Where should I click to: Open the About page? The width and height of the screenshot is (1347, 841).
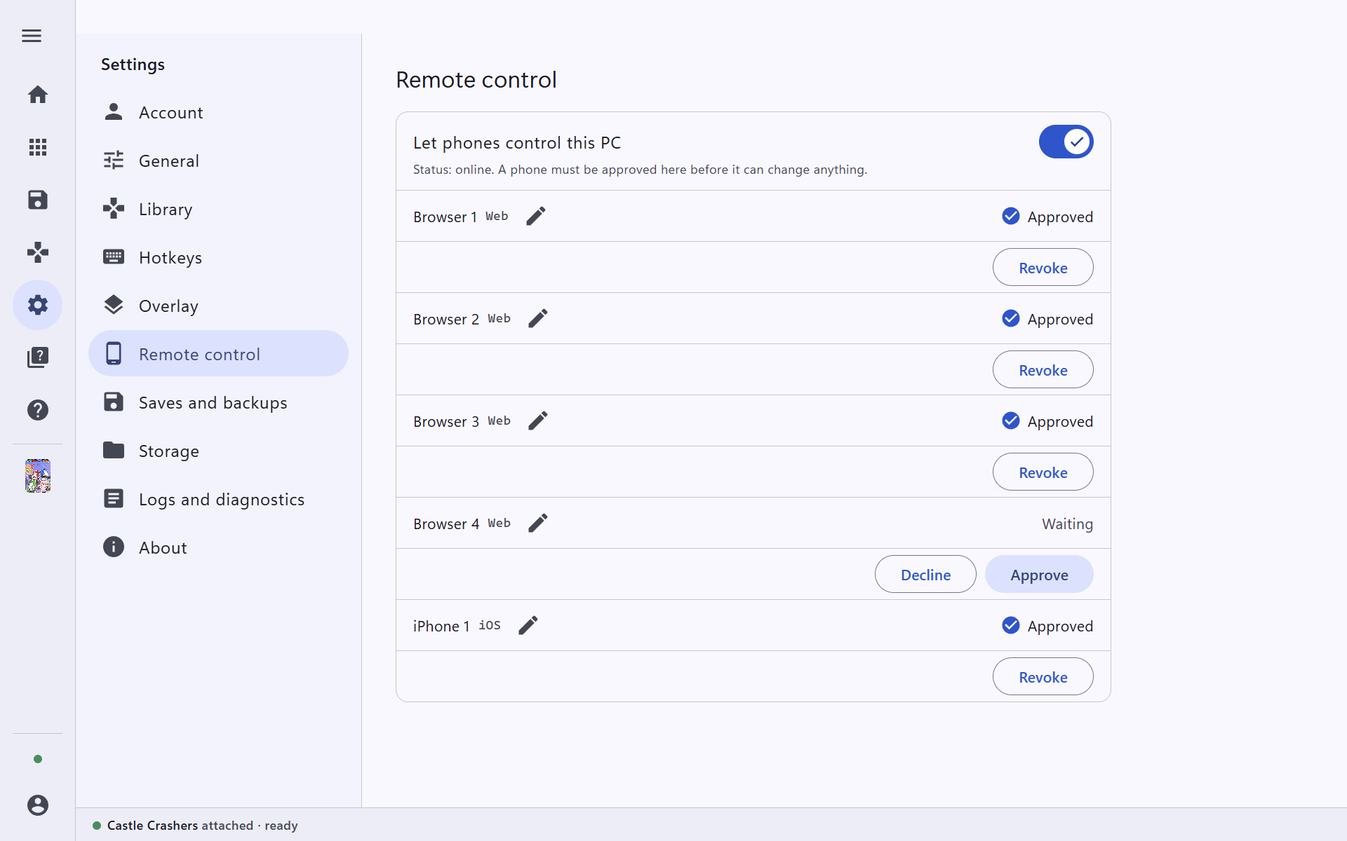click(218, 547)
